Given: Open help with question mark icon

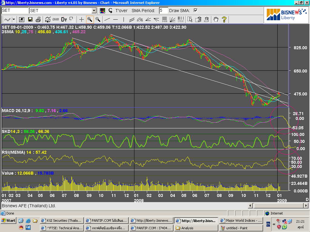Looking at the screenshot, I should click(224, 19).
